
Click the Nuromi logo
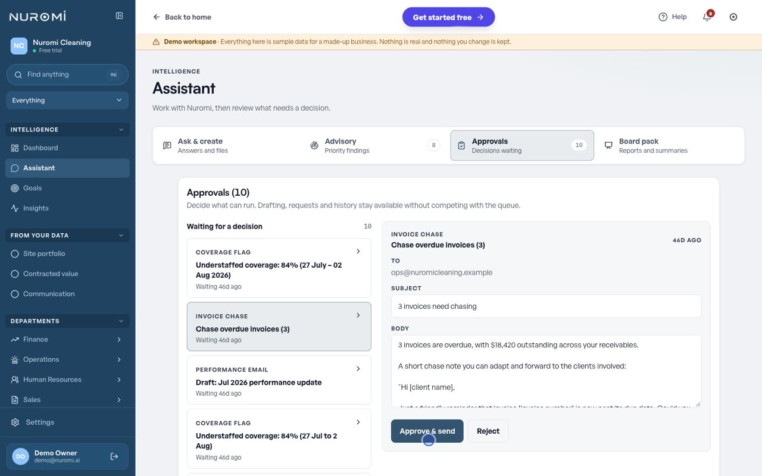38,17
